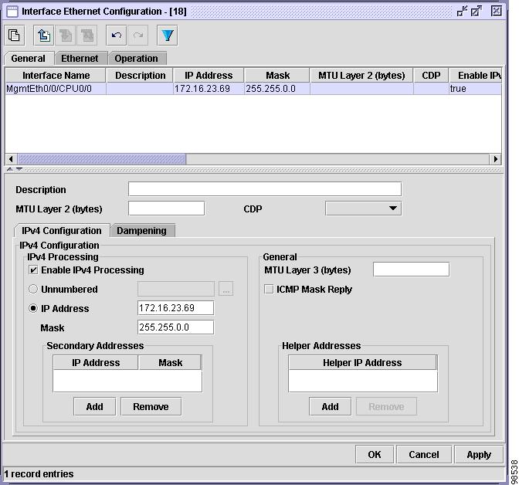Click the upload document toolbar icon

(x=44, y=36)
